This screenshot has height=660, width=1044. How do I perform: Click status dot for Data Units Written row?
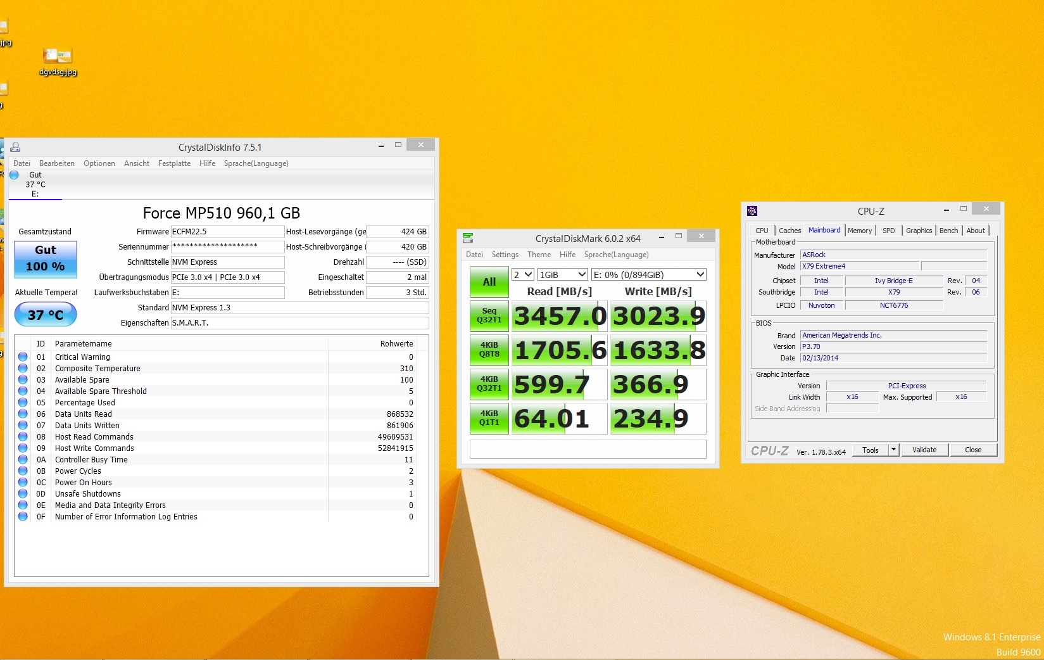pyautogui.click(x=23, y=425)
